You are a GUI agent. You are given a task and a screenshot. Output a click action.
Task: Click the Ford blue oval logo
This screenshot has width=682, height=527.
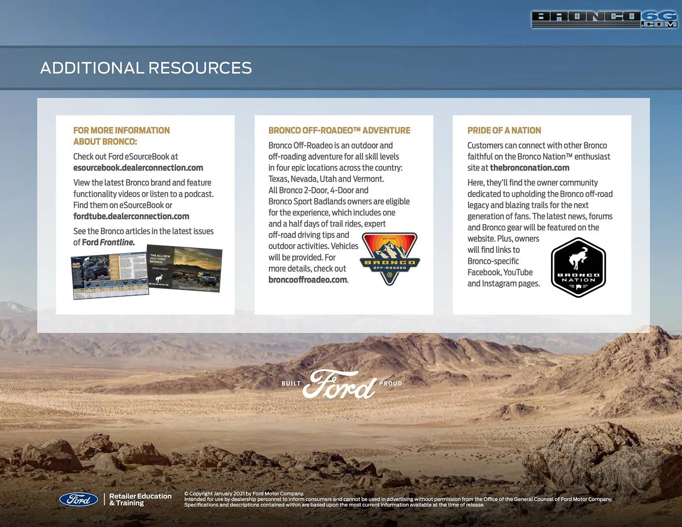tap(78, 499)
